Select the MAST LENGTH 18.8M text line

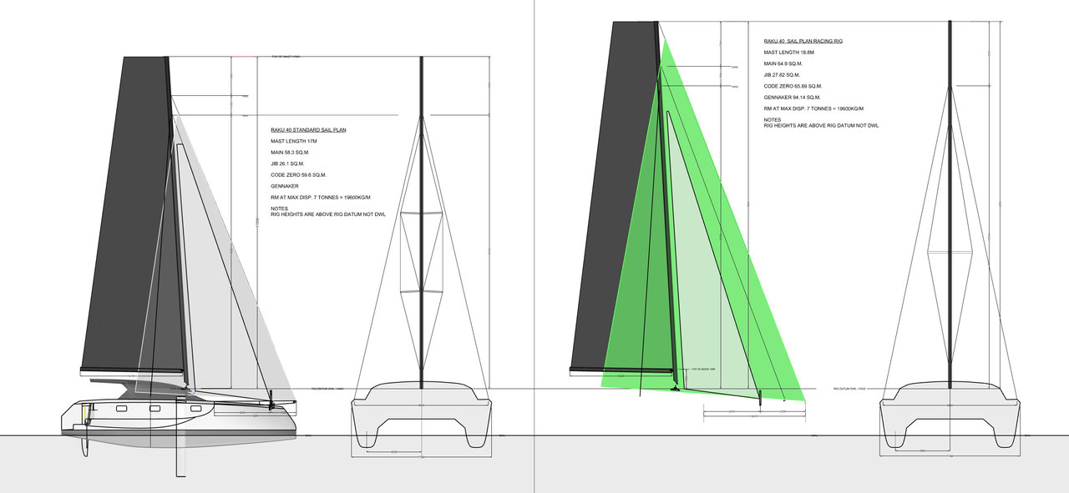pyautogui.click(x=790, y=52)
